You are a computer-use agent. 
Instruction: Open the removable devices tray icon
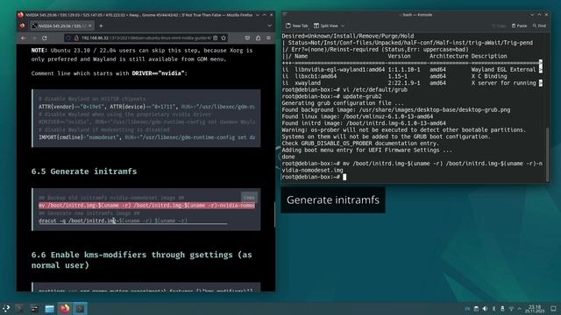(502, 309)
